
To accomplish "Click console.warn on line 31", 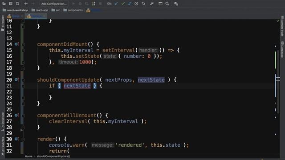I will click(67, 145).
